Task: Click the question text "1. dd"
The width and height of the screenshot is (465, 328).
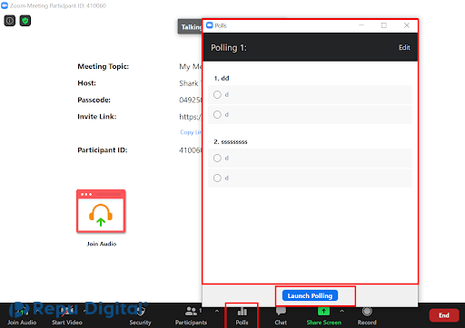Action: 222,78
